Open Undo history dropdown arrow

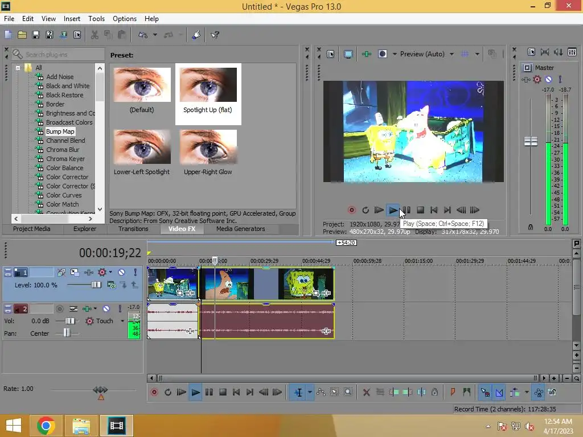(155, 35)
